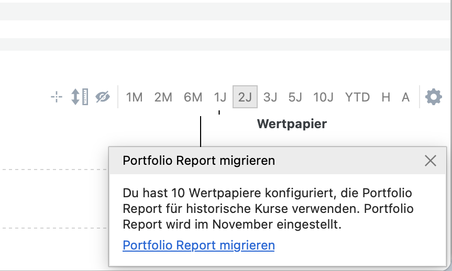Activate the crosshair tool in chart toolbar
The image size is (452, 271).
click(57, 97)
